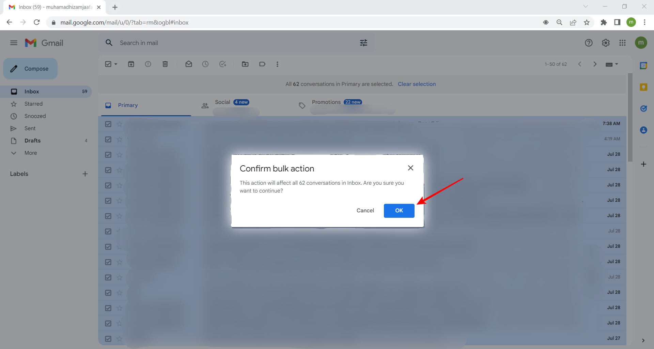Viewport: 654px width, 349px height.
Task: Open the Snoozed folder
Action: coord(46,116)
